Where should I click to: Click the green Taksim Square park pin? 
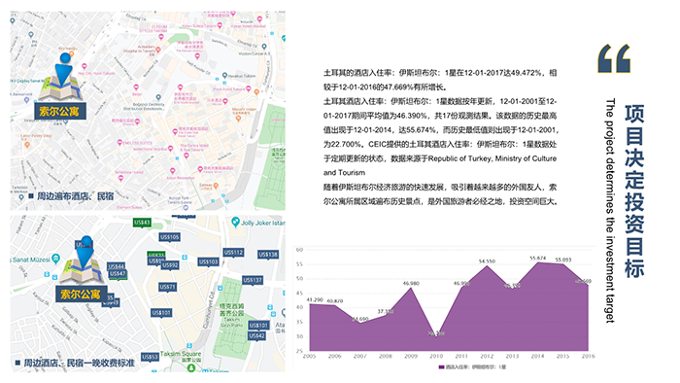[x=190, y=367]
